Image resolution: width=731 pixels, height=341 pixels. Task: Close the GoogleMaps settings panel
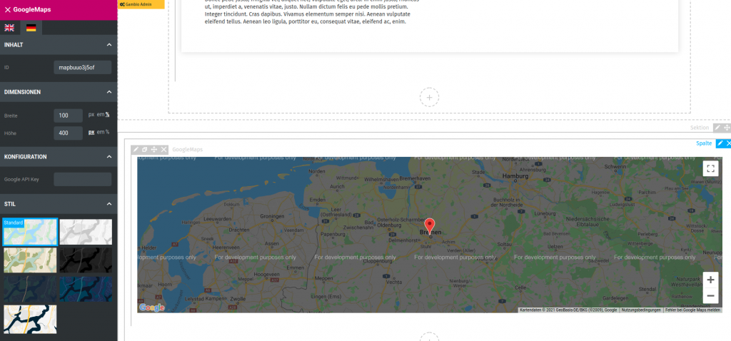pos(7,9)
